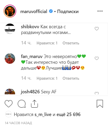108x127 pixels.
Task: Like shibkovv's comment with heart
Action: point(97,29)
